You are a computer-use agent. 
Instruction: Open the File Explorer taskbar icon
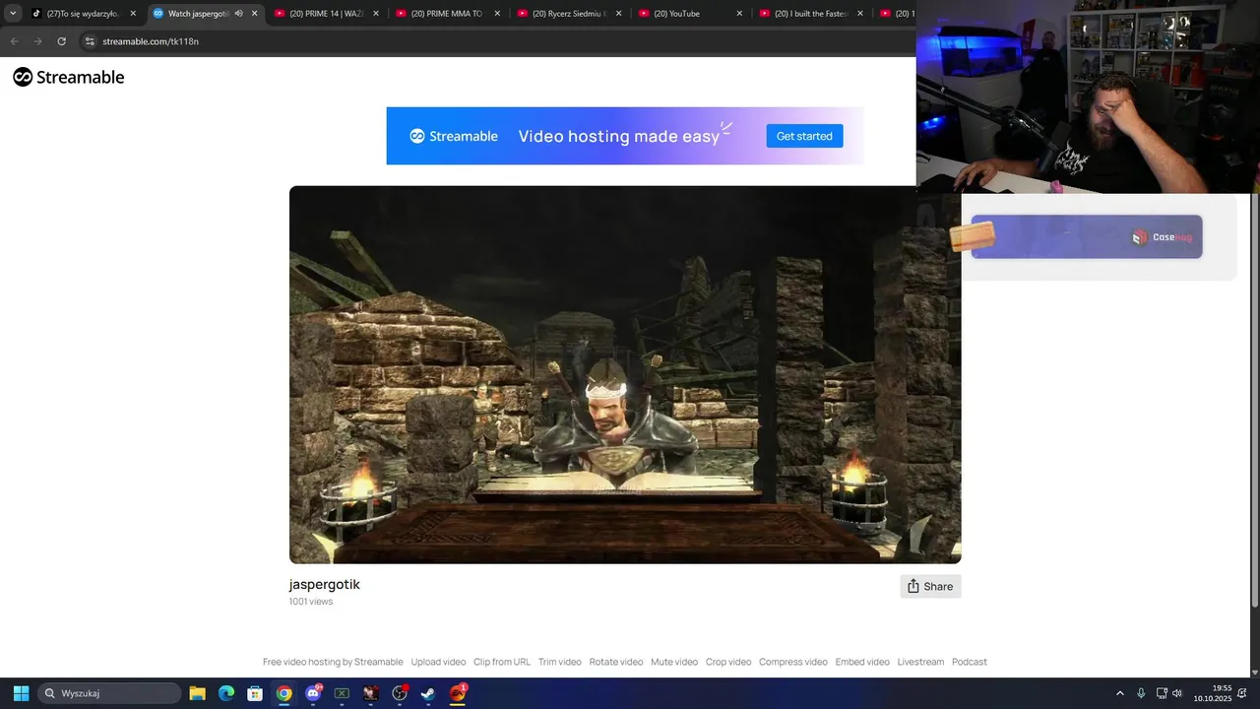(197, 693)
